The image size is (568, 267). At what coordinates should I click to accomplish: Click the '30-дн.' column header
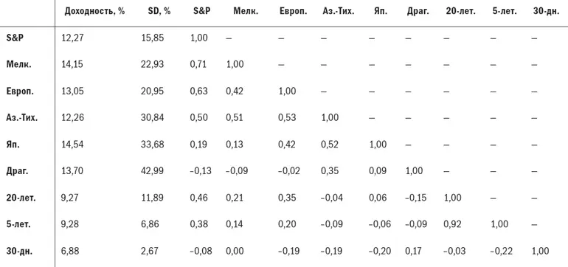point(546,11)
